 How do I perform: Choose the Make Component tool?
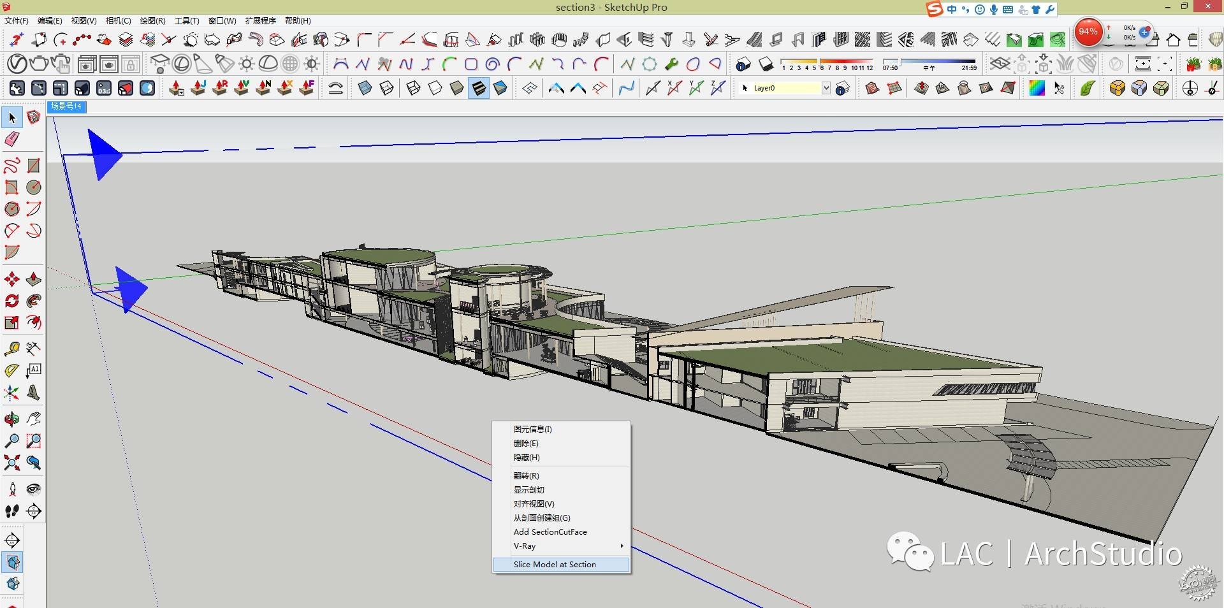tap(34, 118)
